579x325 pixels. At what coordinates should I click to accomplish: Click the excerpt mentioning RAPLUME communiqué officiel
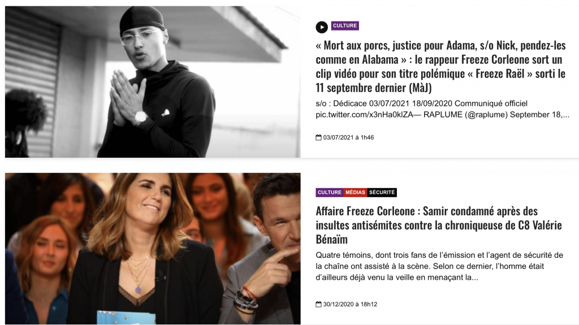[x=442, y=109]
